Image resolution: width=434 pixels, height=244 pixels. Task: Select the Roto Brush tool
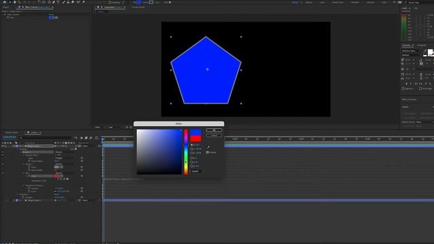pyautogui.click(x=79, y=2)
